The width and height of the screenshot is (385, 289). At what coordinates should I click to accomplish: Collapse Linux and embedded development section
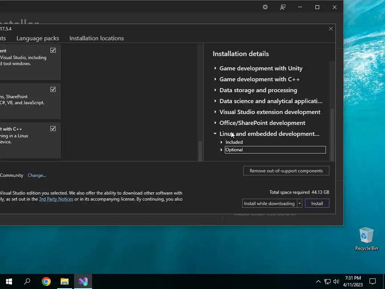click(x=215, y=134)
